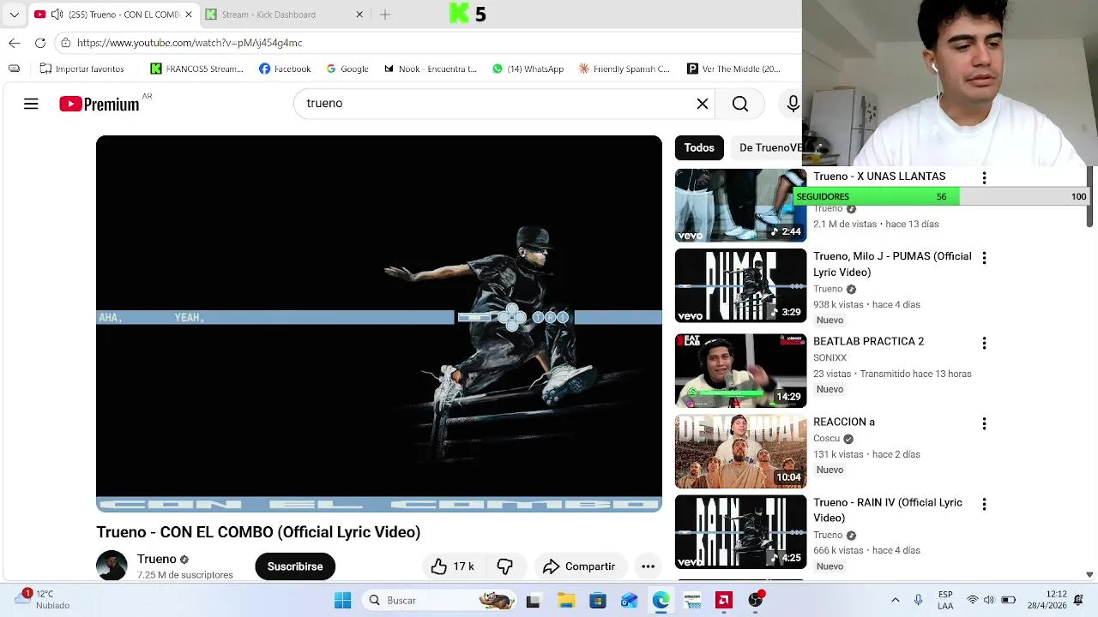Go back with the browser back arrow

pyautogui.click(x=15, y=43)
